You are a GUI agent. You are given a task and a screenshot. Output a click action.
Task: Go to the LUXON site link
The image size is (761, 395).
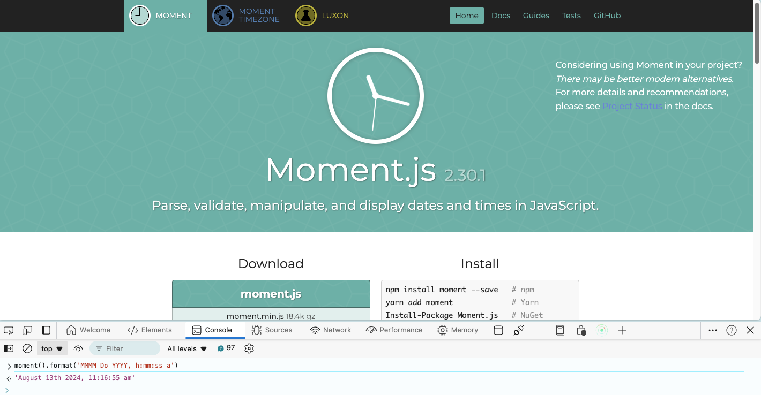coord(335,16)
